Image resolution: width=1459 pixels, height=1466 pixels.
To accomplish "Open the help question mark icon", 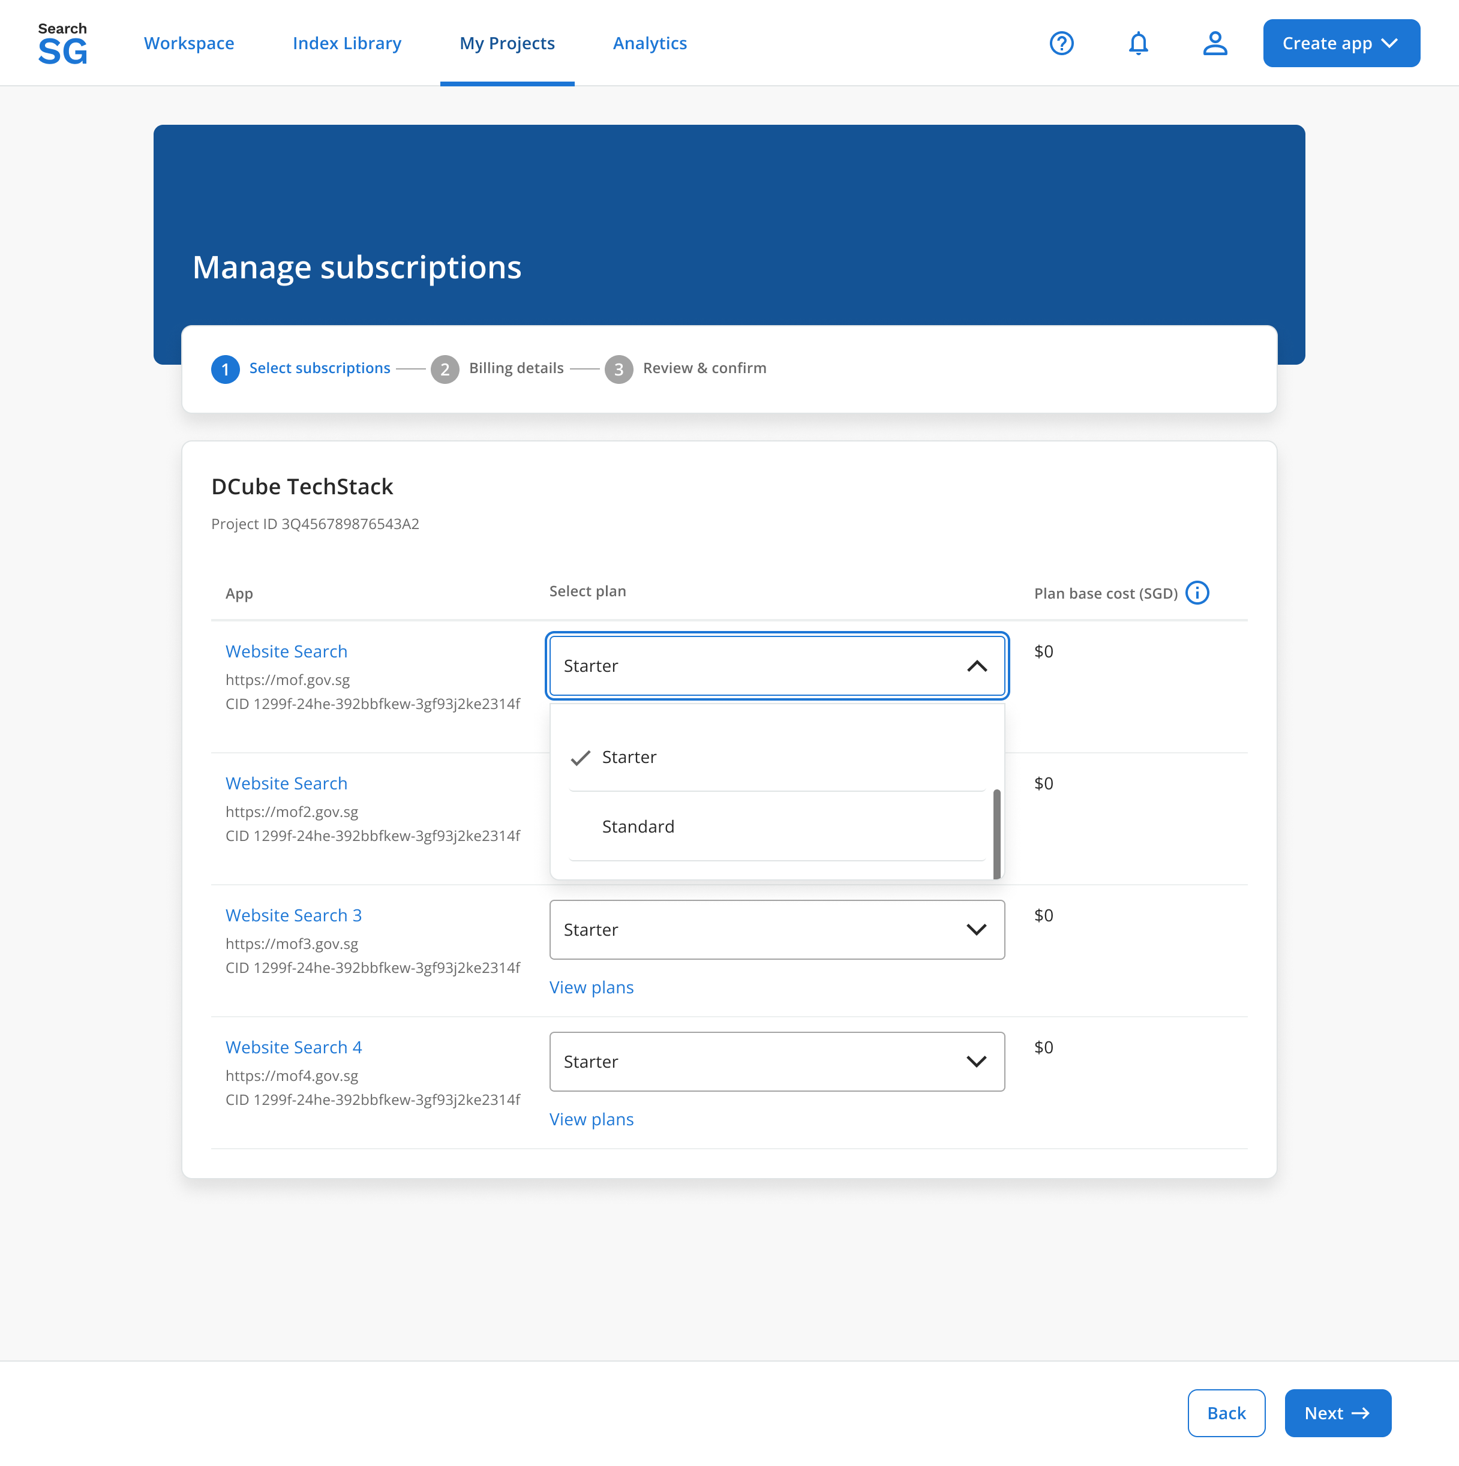I will [1061, 43].
